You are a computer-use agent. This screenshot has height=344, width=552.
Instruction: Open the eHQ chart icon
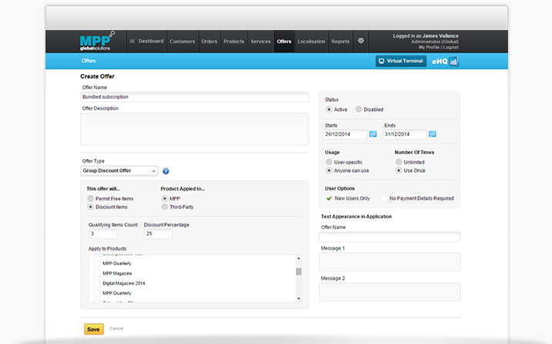454,61
